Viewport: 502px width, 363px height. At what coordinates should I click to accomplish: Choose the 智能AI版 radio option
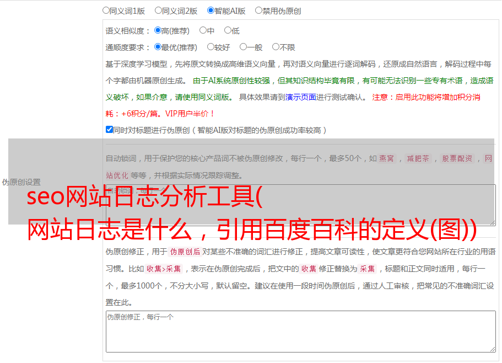(210, 10)
